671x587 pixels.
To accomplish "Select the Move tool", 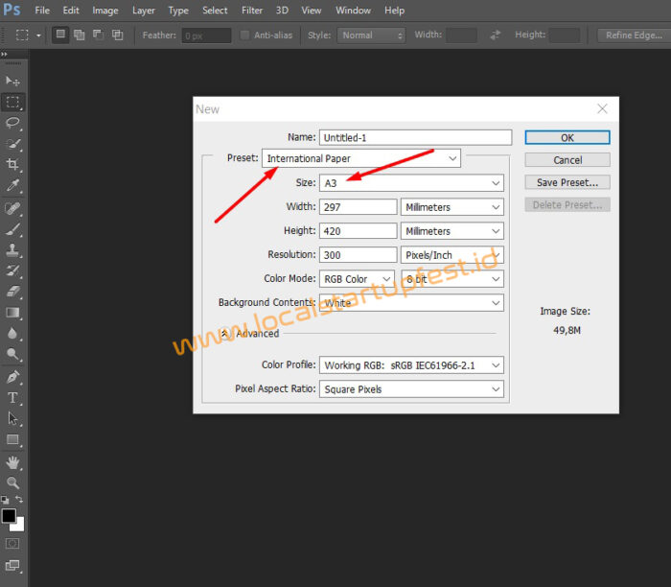I will pos(12,81).
